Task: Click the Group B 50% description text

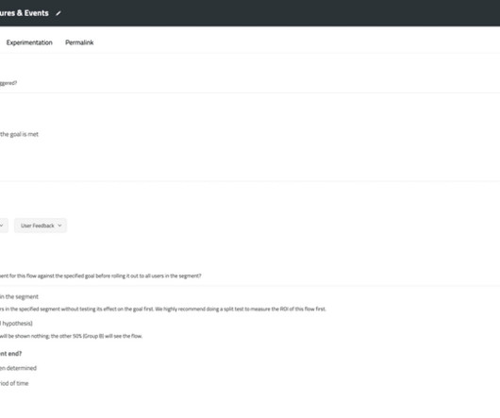Action: [x=71, y=336]
